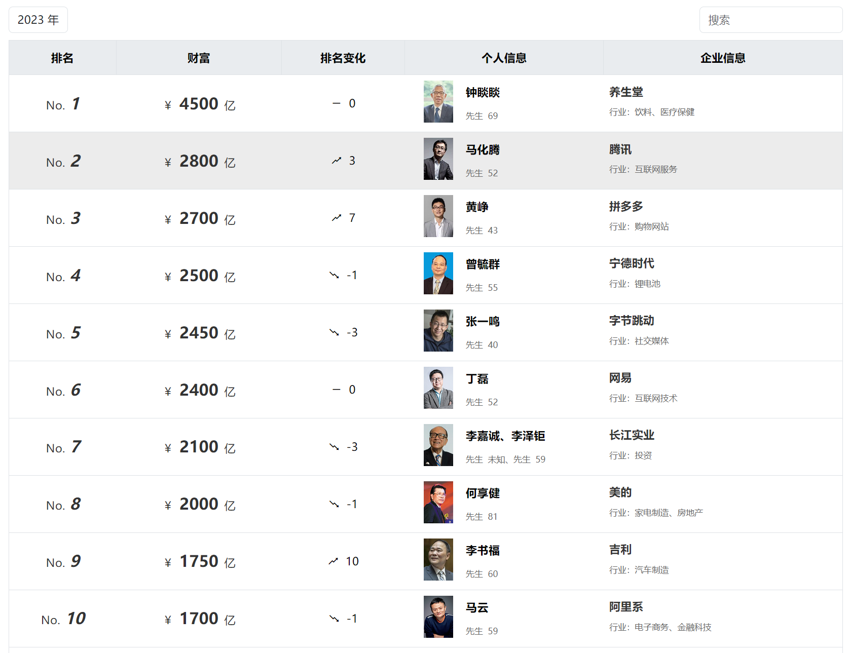Click the 排名变化 column header
The width and height of the screenshot is (848, 653).
[343, 58]
